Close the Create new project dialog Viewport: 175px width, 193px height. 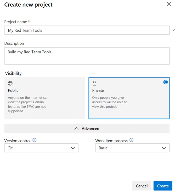(169, 4)
